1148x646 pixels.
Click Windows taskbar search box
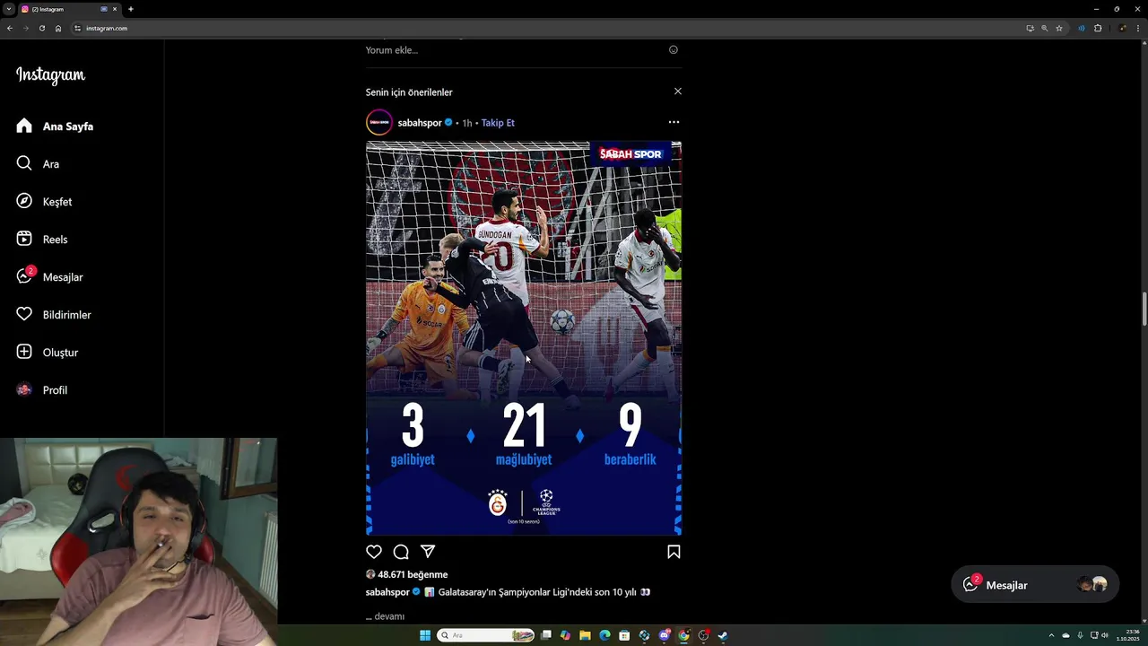pyautogui.click(x=485, y=635)
